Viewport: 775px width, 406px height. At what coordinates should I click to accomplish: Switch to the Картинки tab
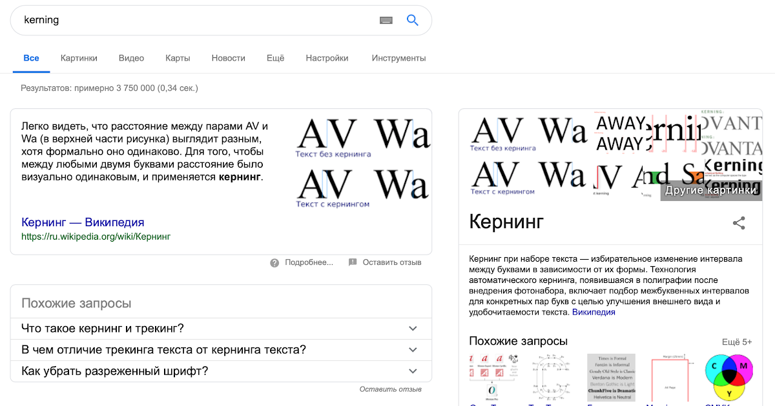point(79,58)
